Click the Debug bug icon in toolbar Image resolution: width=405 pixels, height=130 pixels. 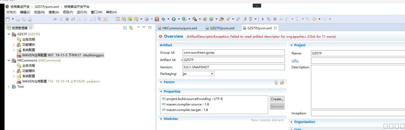click(x=163, y=19)
